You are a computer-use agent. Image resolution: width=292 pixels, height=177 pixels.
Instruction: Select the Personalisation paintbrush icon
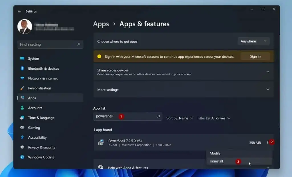(22, 88)
